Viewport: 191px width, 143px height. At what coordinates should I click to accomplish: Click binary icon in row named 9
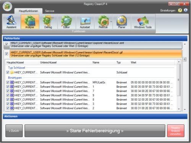tap(12, 95)
